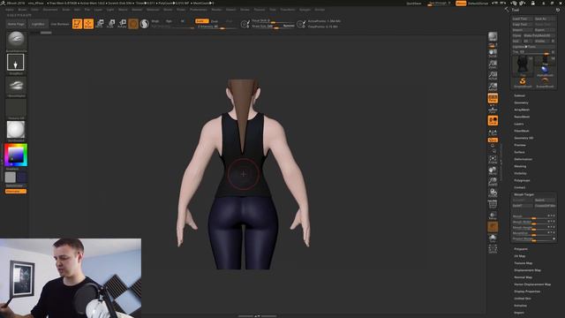Viewport: 565px width, 318px height.
Task: Open the Texture Off selector box
Action: click(x=16, y=108)
